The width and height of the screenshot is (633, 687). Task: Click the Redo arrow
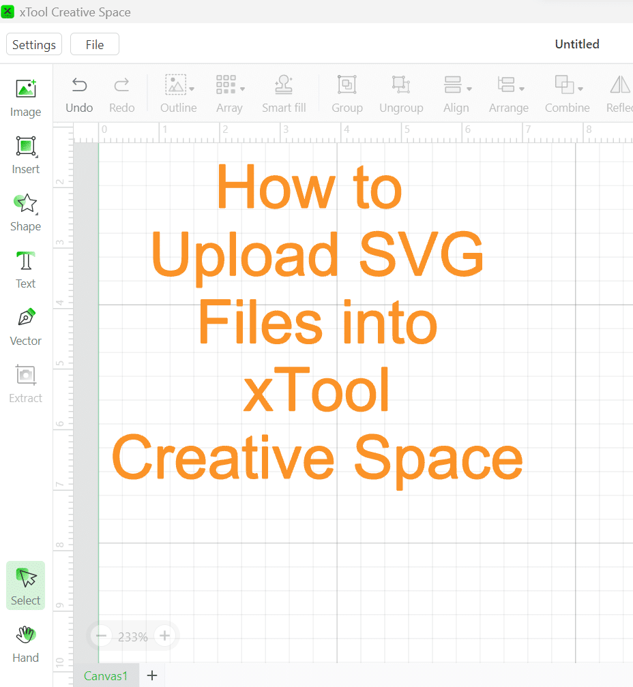[121, 95]
